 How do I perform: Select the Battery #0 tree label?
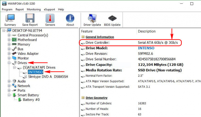click(x=31, y=100)
